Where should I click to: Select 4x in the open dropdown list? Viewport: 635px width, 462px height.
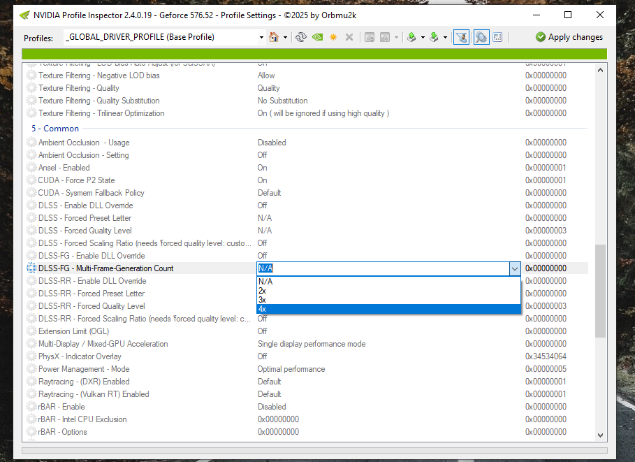(x=389, y=309)
